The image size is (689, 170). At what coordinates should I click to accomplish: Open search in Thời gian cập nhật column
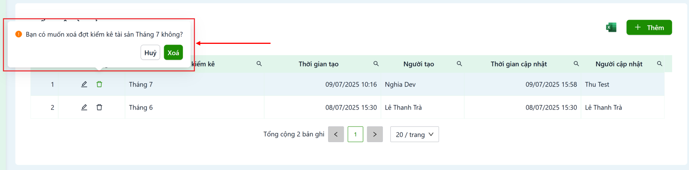(x=576, y=64)
